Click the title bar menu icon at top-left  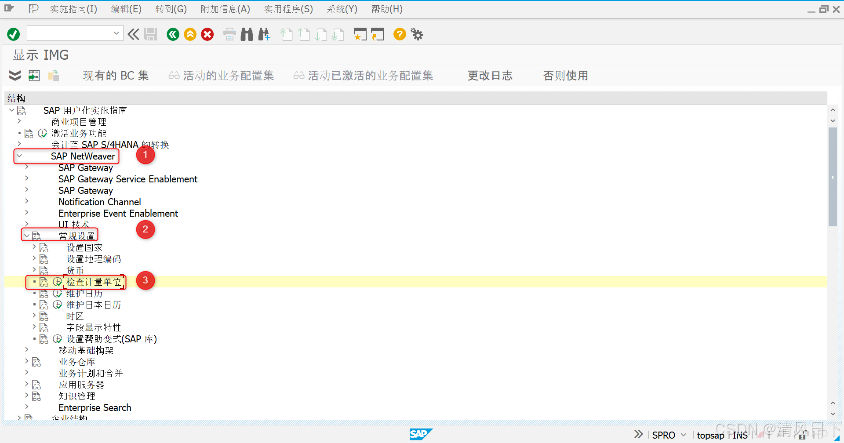[x=9, y=8]
